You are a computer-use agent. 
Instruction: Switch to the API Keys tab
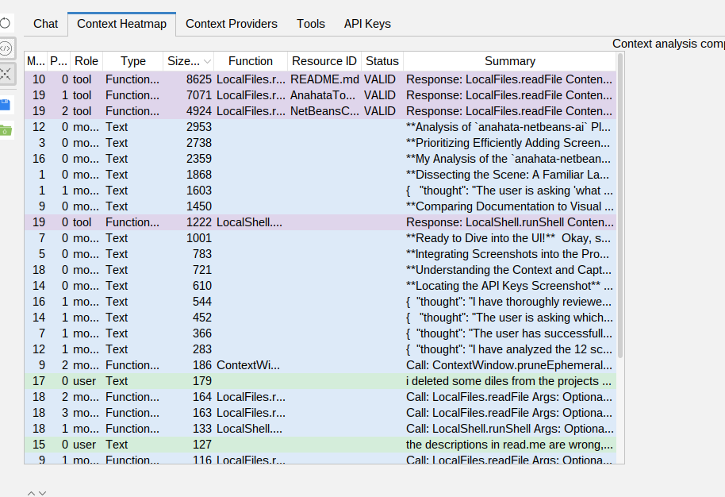[x=367, y=24]
